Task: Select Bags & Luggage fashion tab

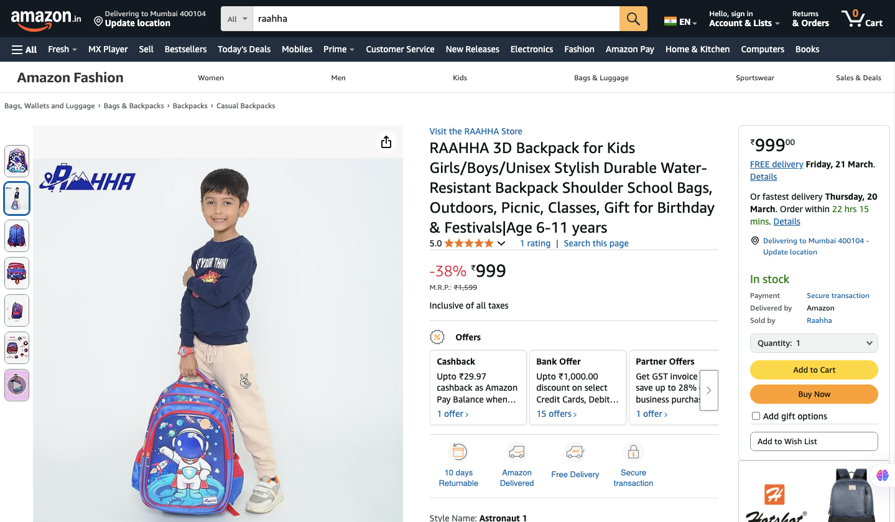Action: 601,78
